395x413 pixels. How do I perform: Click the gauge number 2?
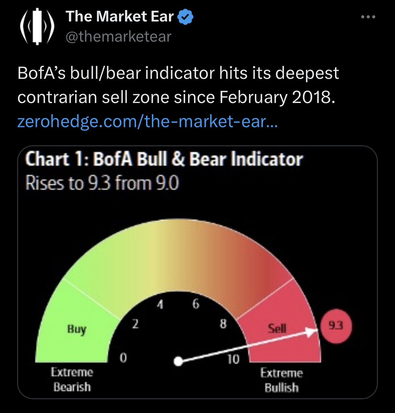(x=135, y=324)
